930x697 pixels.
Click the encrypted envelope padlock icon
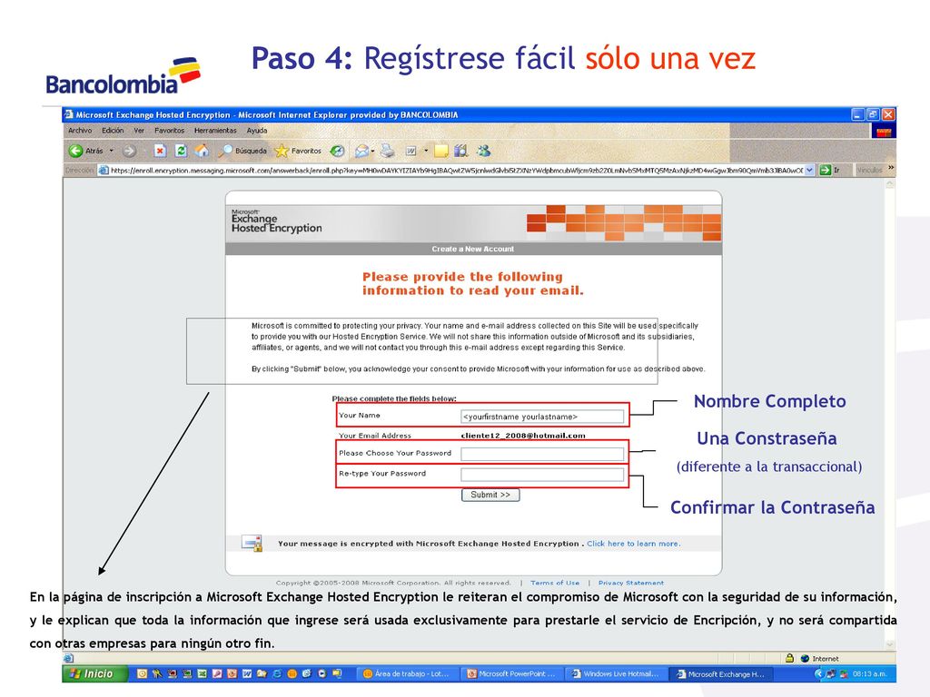(x=252, y=543)
